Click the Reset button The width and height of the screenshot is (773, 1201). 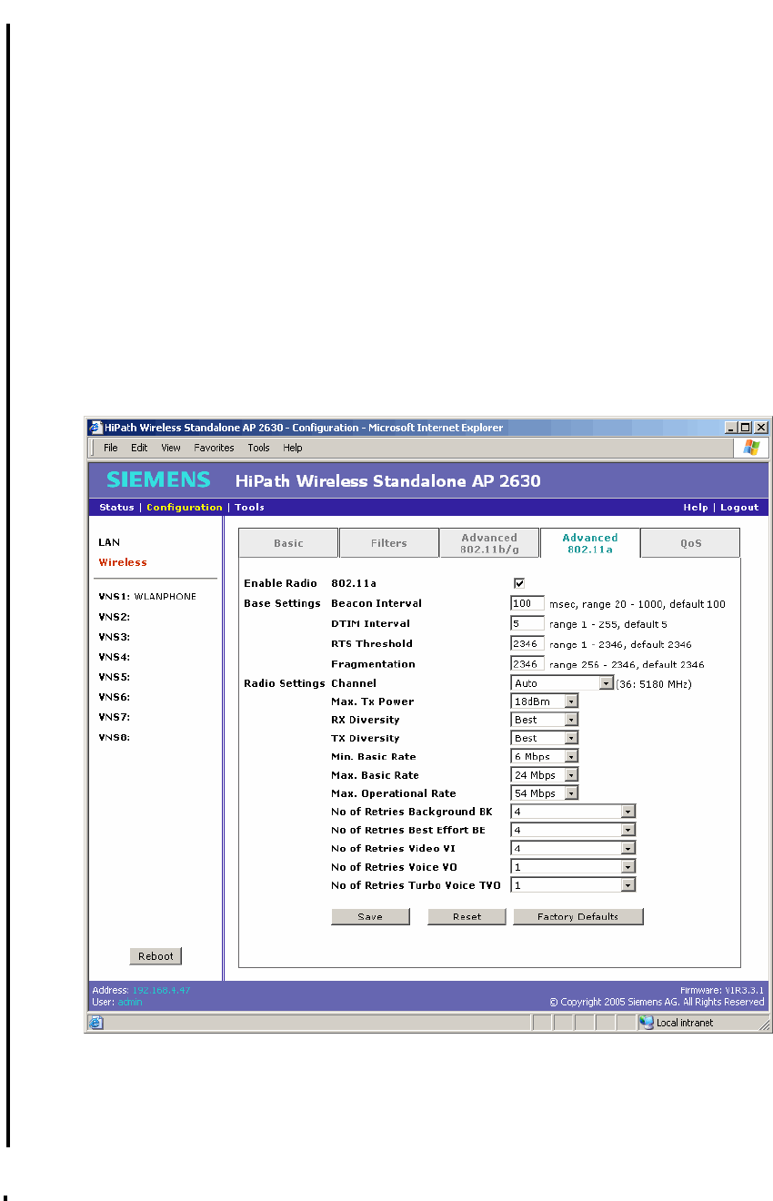467,917
